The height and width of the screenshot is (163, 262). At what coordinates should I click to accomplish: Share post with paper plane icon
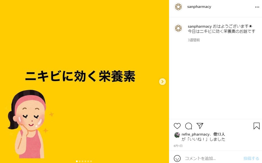[200, 126]
